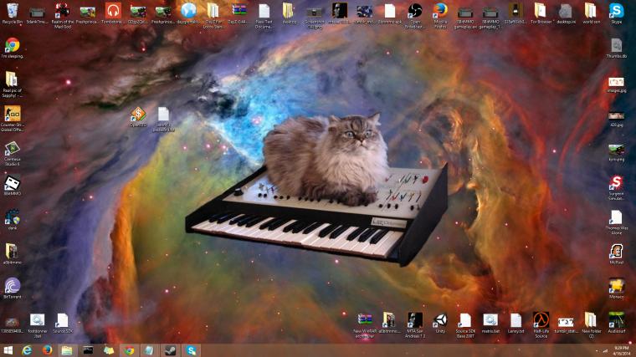Open the Source SDK shortcut bottom left
The image size is (636, 357).
point(62,323)
